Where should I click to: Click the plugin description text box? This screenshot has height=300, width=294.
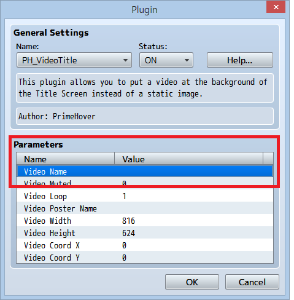[x=145, y=88]
